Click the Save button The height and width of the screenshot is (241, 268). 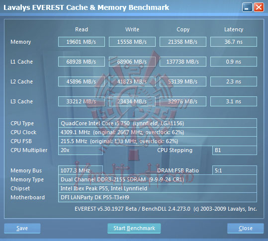[x=22, y=228]
